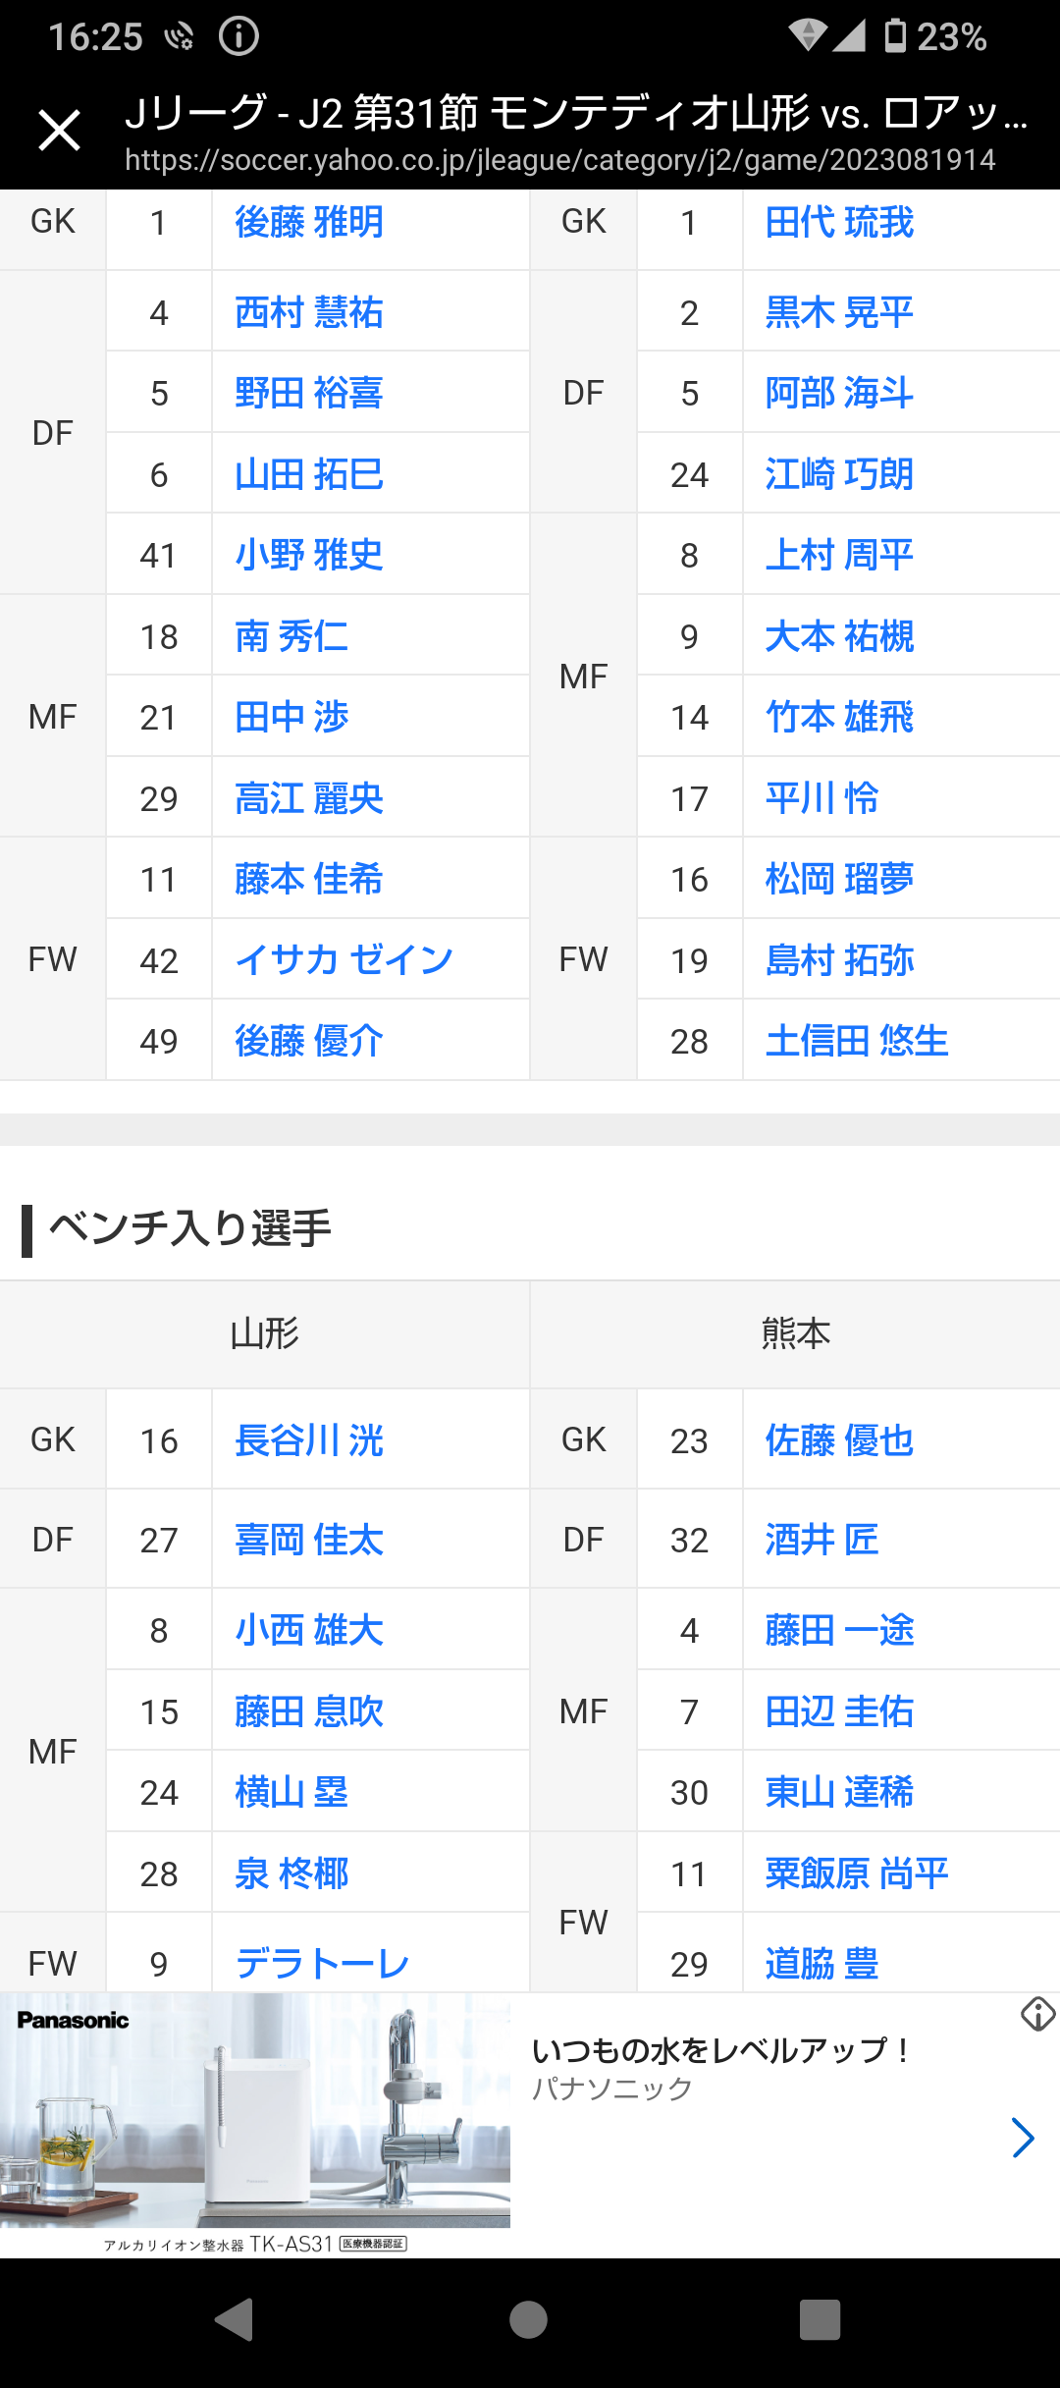
Task: Tap the blue arrow on Panasonic ad
Action: (1023, 2138)
